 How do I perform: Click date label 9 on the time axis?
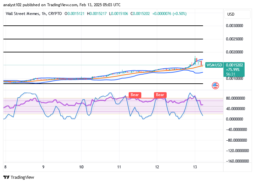coord(43,167)
